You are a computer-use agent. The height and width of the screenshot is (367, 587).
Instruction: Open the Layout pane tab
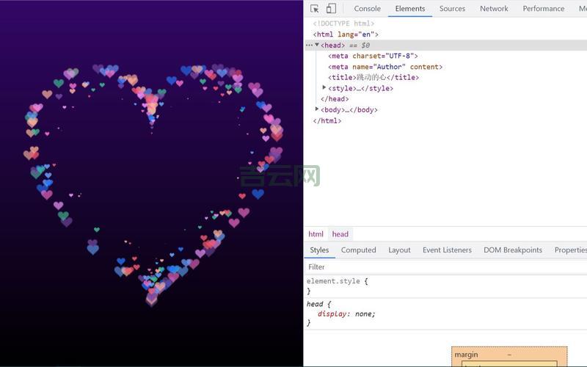(x=399, y=250)
